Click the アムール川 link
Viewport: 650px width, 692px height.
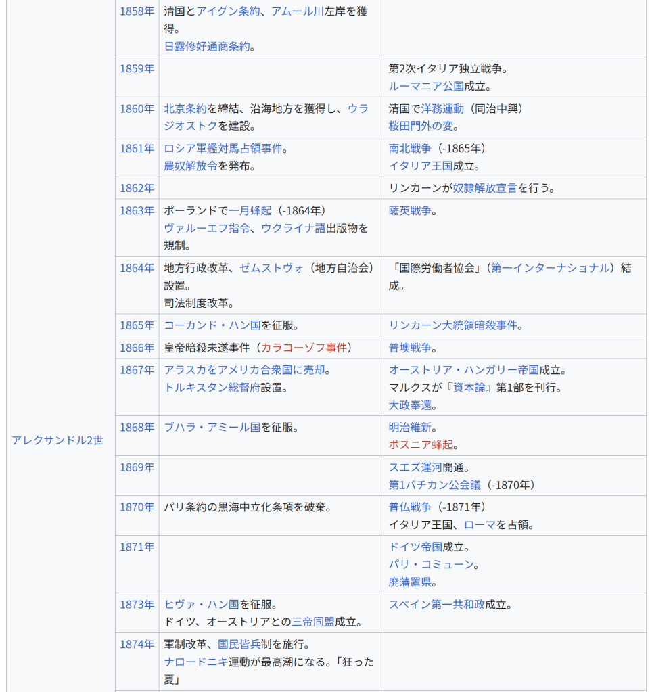coord(297,11)
